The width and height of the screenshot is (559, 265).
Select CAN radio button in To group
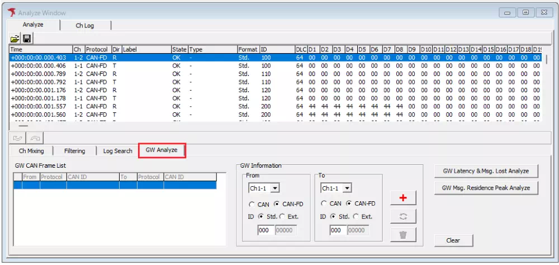tap(324, 204)
